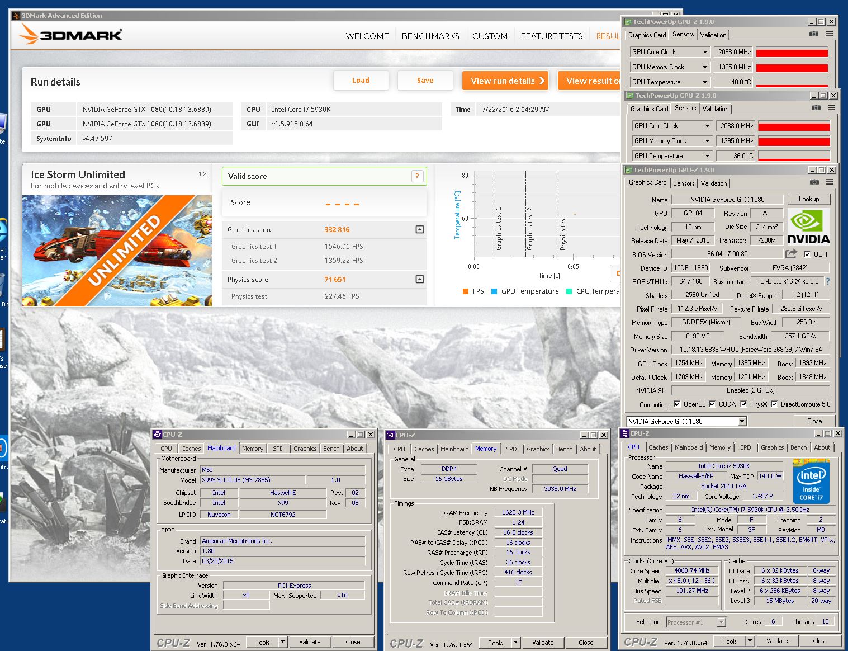
Task: Click red GPU Core Clock graph in 36.0 °C window
Action: tap(794, 126)
